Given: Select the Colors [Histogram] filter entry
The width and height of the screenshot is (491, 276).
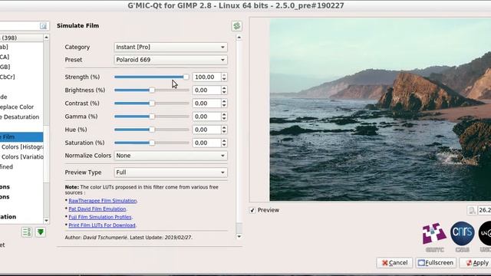Looking at the screenshot, I should [x=21, y=146].
